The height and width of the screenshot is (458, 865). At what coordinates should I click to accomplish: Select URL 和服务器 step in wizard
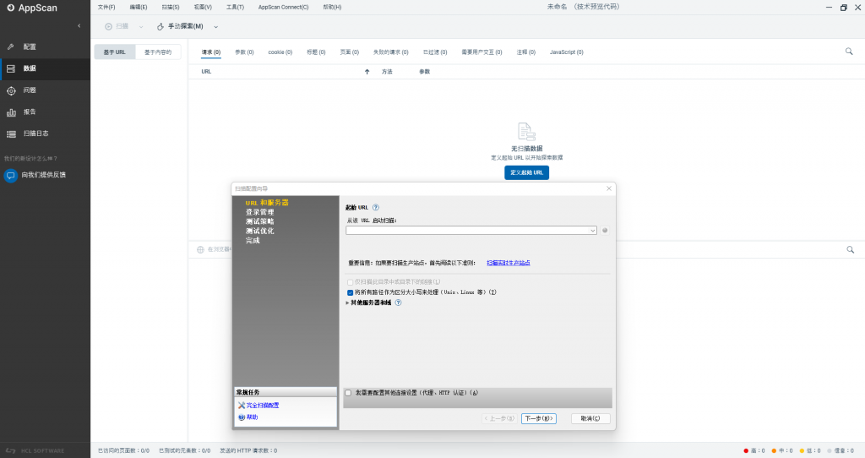point(267,203)
